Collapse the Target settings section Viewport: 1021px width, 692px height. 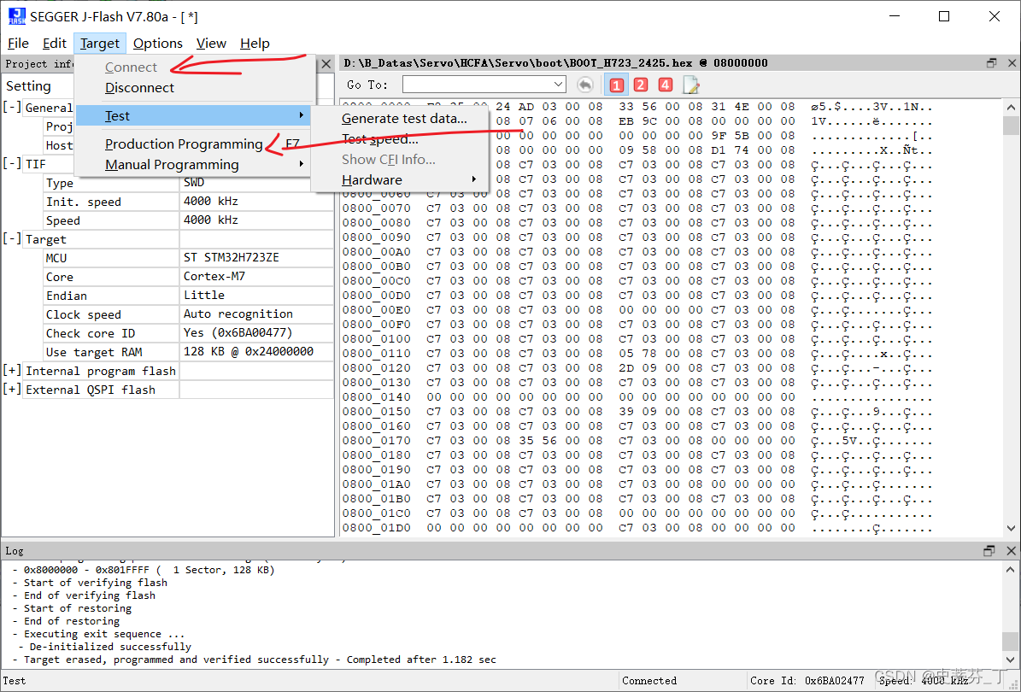pos(12,239)
